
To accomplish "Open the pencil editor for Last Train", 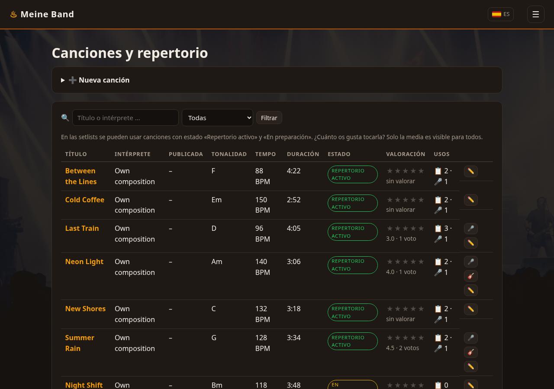I will point(470,243).
